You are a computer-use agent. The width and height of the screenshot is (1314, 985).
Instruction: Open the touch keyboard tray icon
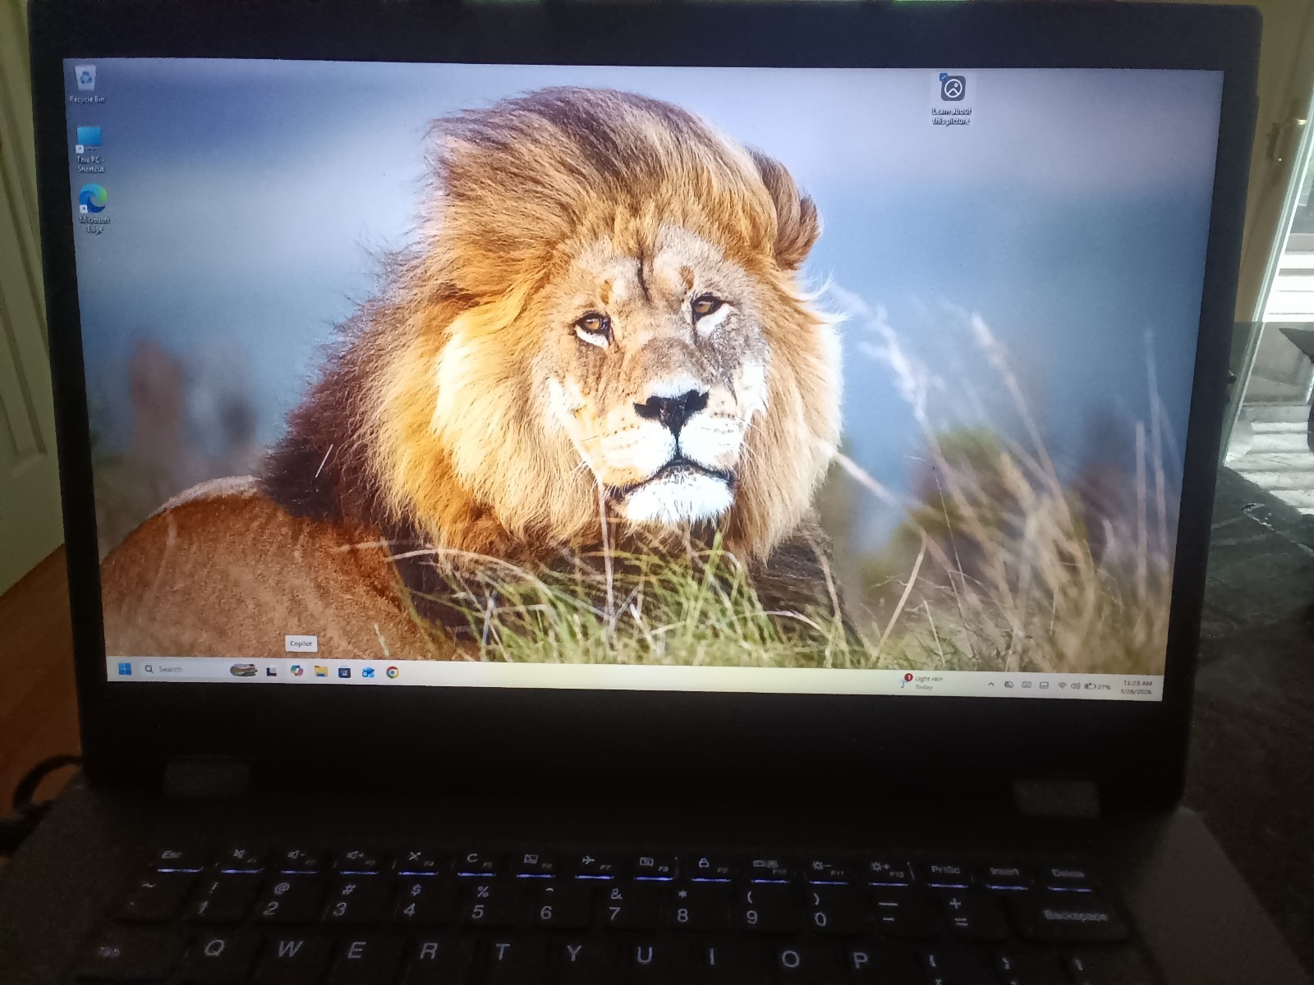1027,685
